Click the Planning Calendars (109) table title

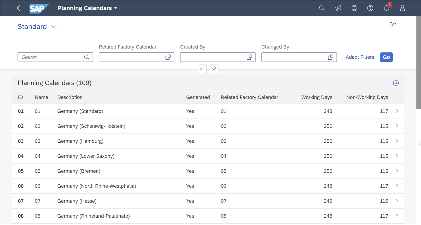(x=54, y=83)
